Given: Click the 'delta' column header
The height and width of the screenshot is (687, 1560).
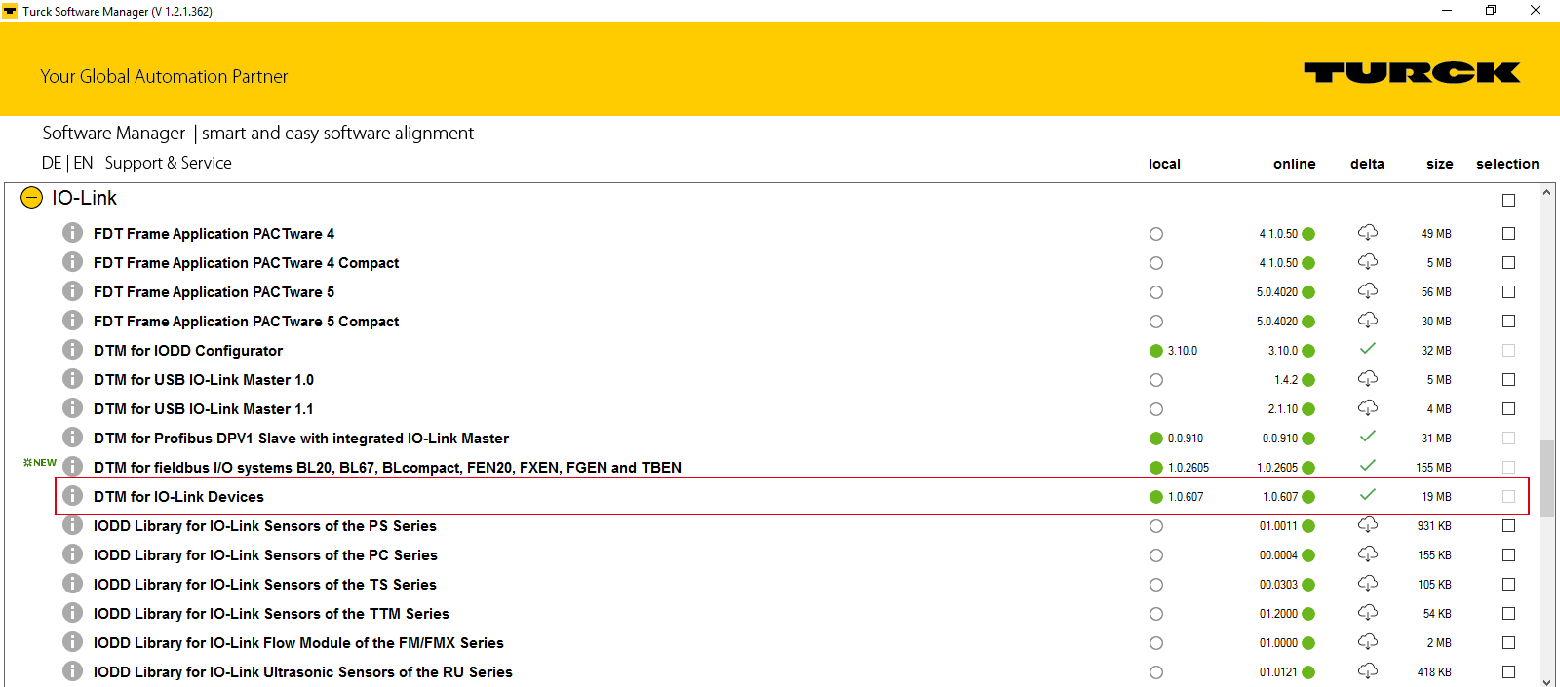Looking at the screenshot, I should (1367, 164).
